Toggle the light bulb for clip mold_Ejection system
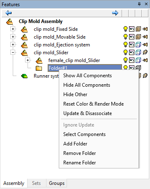The width and height of the screenshot is (150, 189). (125, 45)
